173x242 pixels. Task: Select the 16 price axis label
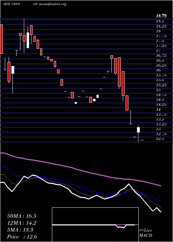coord(158,71)
